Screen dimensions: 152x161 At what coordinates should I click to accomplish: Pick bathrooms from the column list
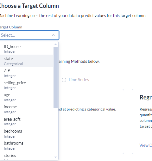pyautogui.click(x=26, y=146)
